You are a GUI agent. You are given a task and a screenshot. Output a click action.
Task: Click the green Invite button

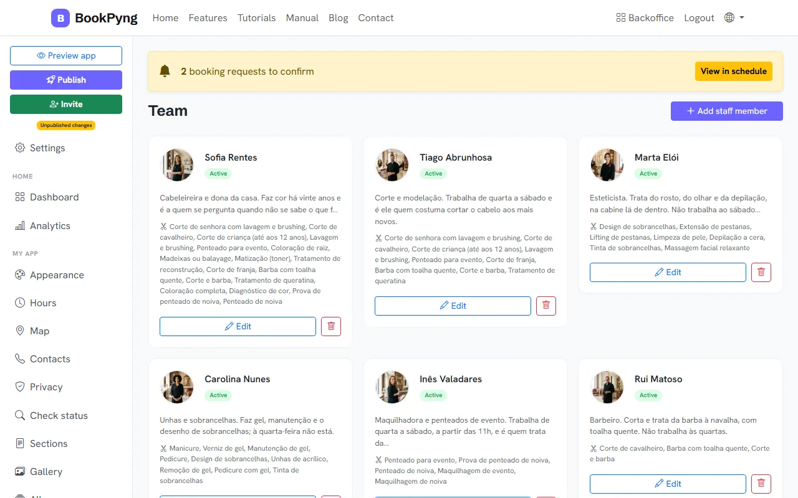tap(66, 104)
